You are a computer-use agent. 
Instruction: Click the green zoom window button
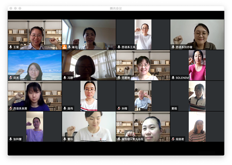click(x=20, y=8)
